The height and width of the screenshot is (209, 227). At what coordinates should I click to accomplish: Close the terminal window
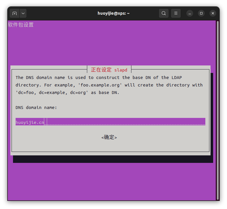[x=213, y=13]
